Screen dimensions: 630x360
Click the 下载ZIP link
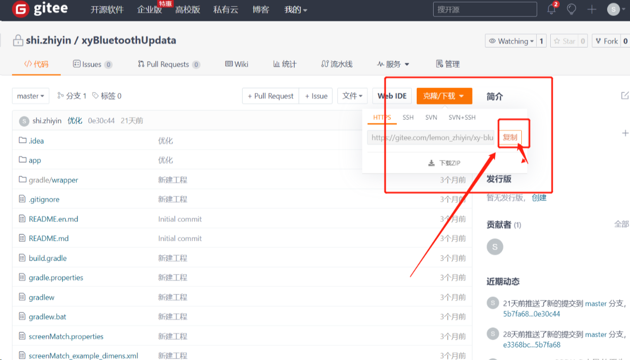click(x=450, y=163)
